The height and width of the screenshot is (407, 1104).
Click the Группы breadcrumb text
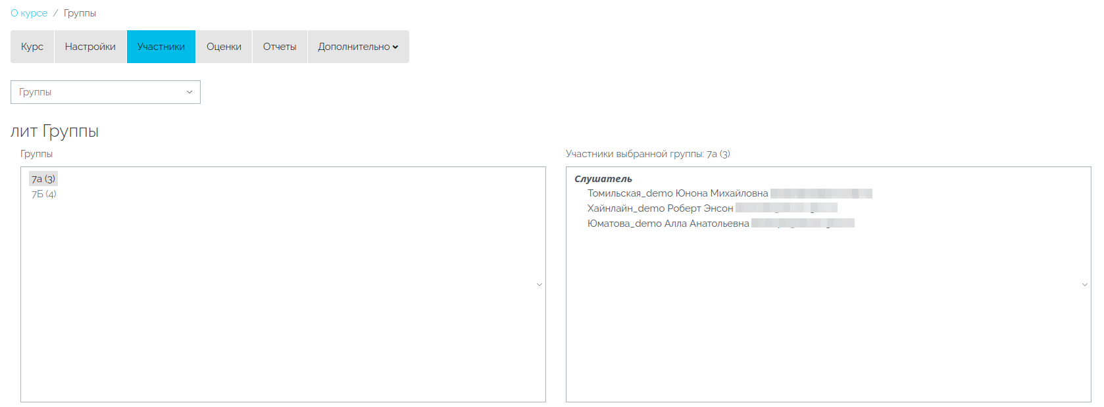pyautogui.click(x=80, y=13)
